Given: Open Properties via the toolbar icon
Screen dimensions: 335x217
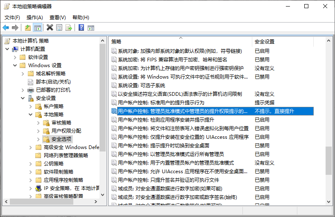Looking at the screenshot, I should pos(59,27).
